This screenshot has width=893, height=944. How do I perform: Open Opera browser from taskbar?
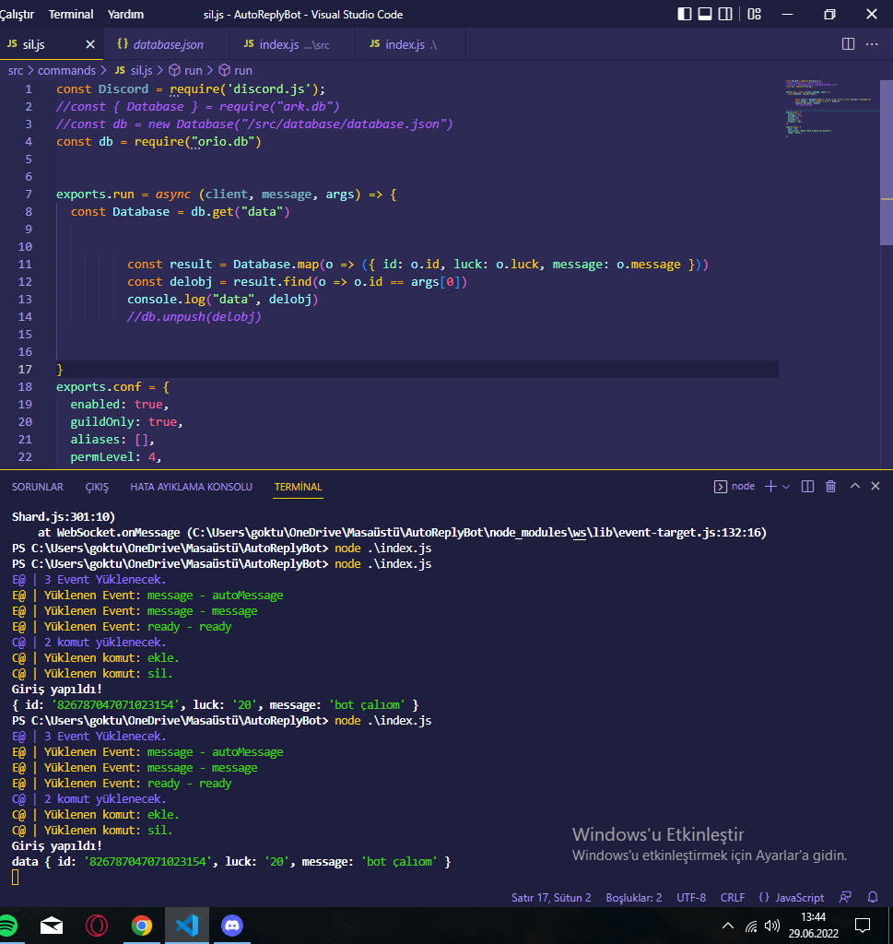click(96, 926)
